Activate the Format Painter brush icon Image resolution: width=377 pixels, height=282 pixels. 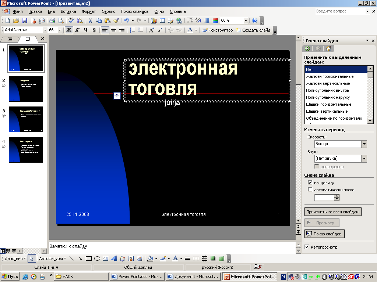pos(116,21)
